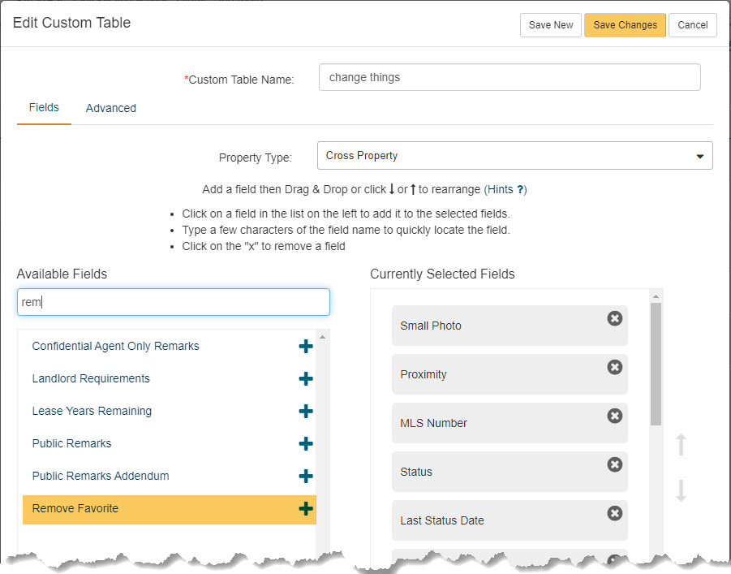This screenshot has height=574, width=731.
Task: Remove Status field with x icon
Action: [x=614, y=464]
